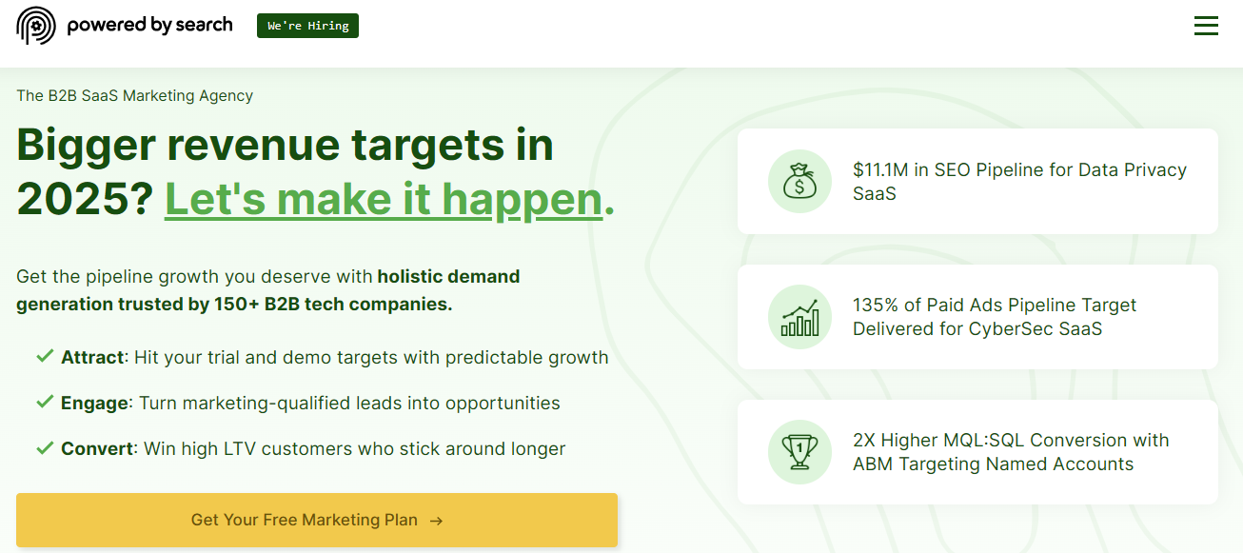
Task: Open the 2X Higher MQL:SQL Conversion card
Action: point(977,452)
